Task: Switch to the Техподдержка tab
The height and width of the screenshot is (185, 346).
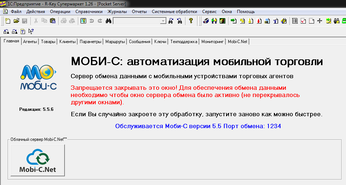Action: point(184,42)
